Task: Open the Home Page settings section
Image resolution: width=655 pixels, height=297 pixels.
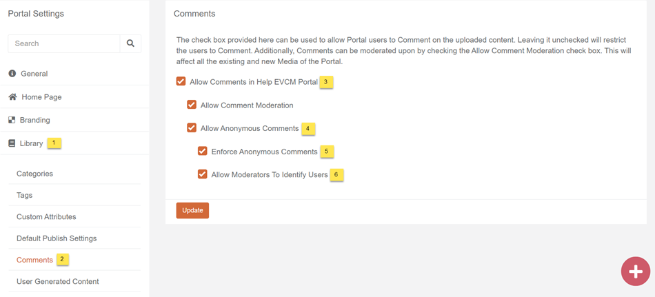Action: tap(41, 97)
